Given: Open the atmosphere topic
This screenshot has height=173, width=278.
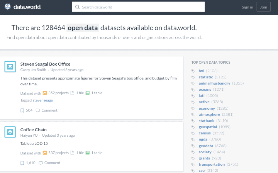Looking at the screenshot, I should 209,115.
